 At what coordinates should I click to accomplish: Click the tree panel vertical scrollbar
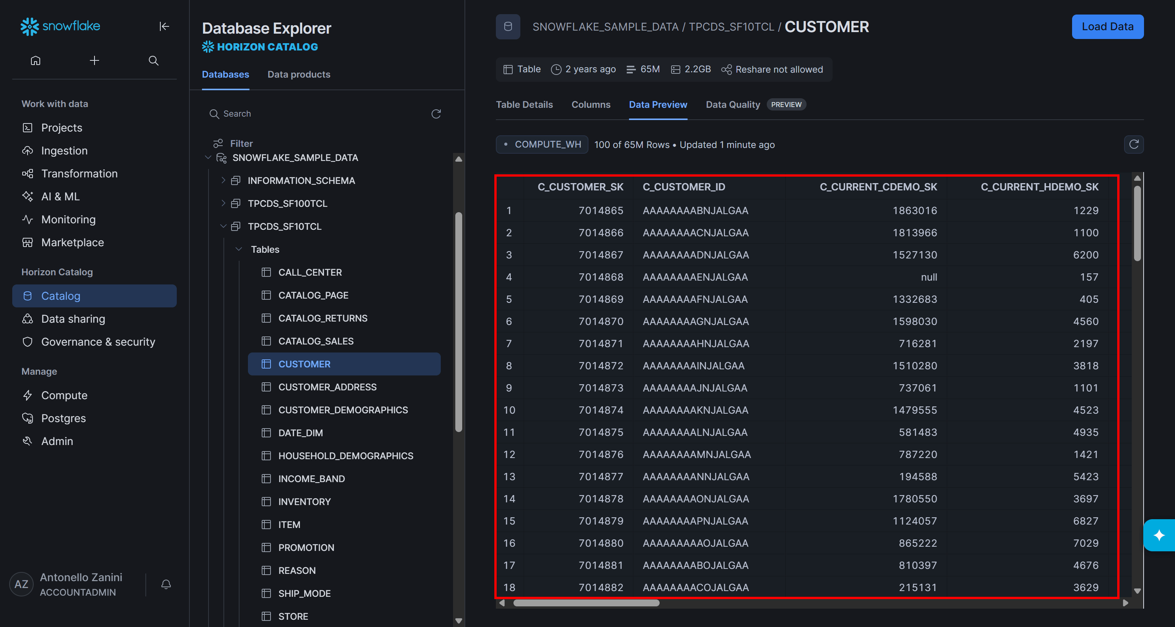tap(458, 322)
